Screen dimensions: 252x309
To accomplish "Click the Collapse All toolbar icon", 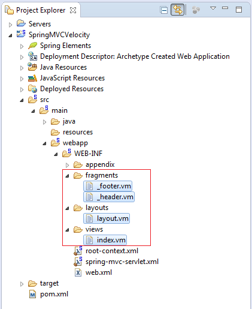I will [x=164, y=10].
